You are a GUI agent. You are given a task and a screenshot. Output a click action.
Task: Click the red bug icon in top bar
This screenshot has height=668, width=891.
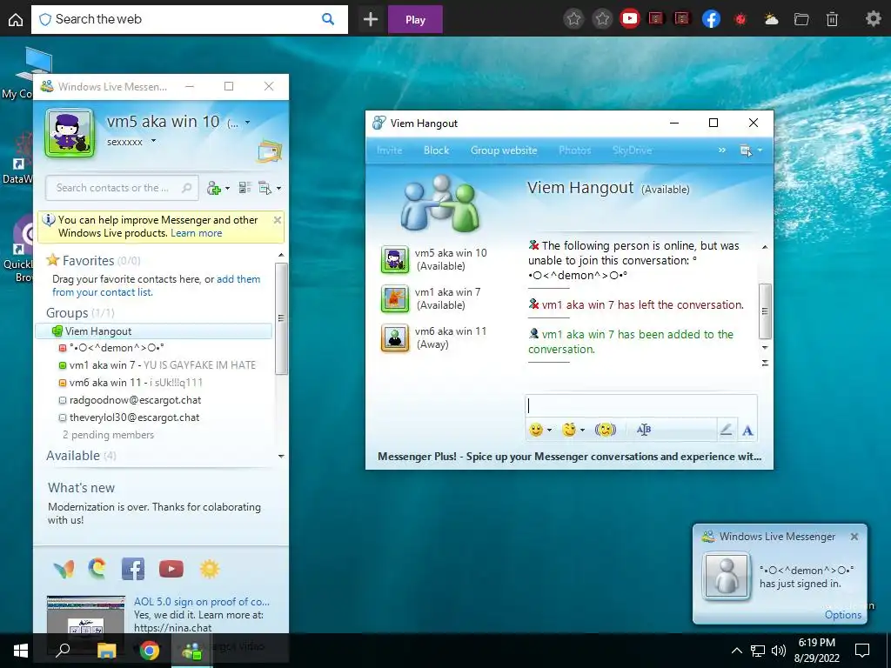740,19
